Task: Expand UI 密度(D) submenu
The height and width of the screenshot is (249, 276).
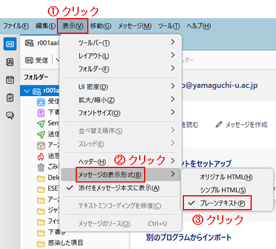Action: (x=121, y=86)
